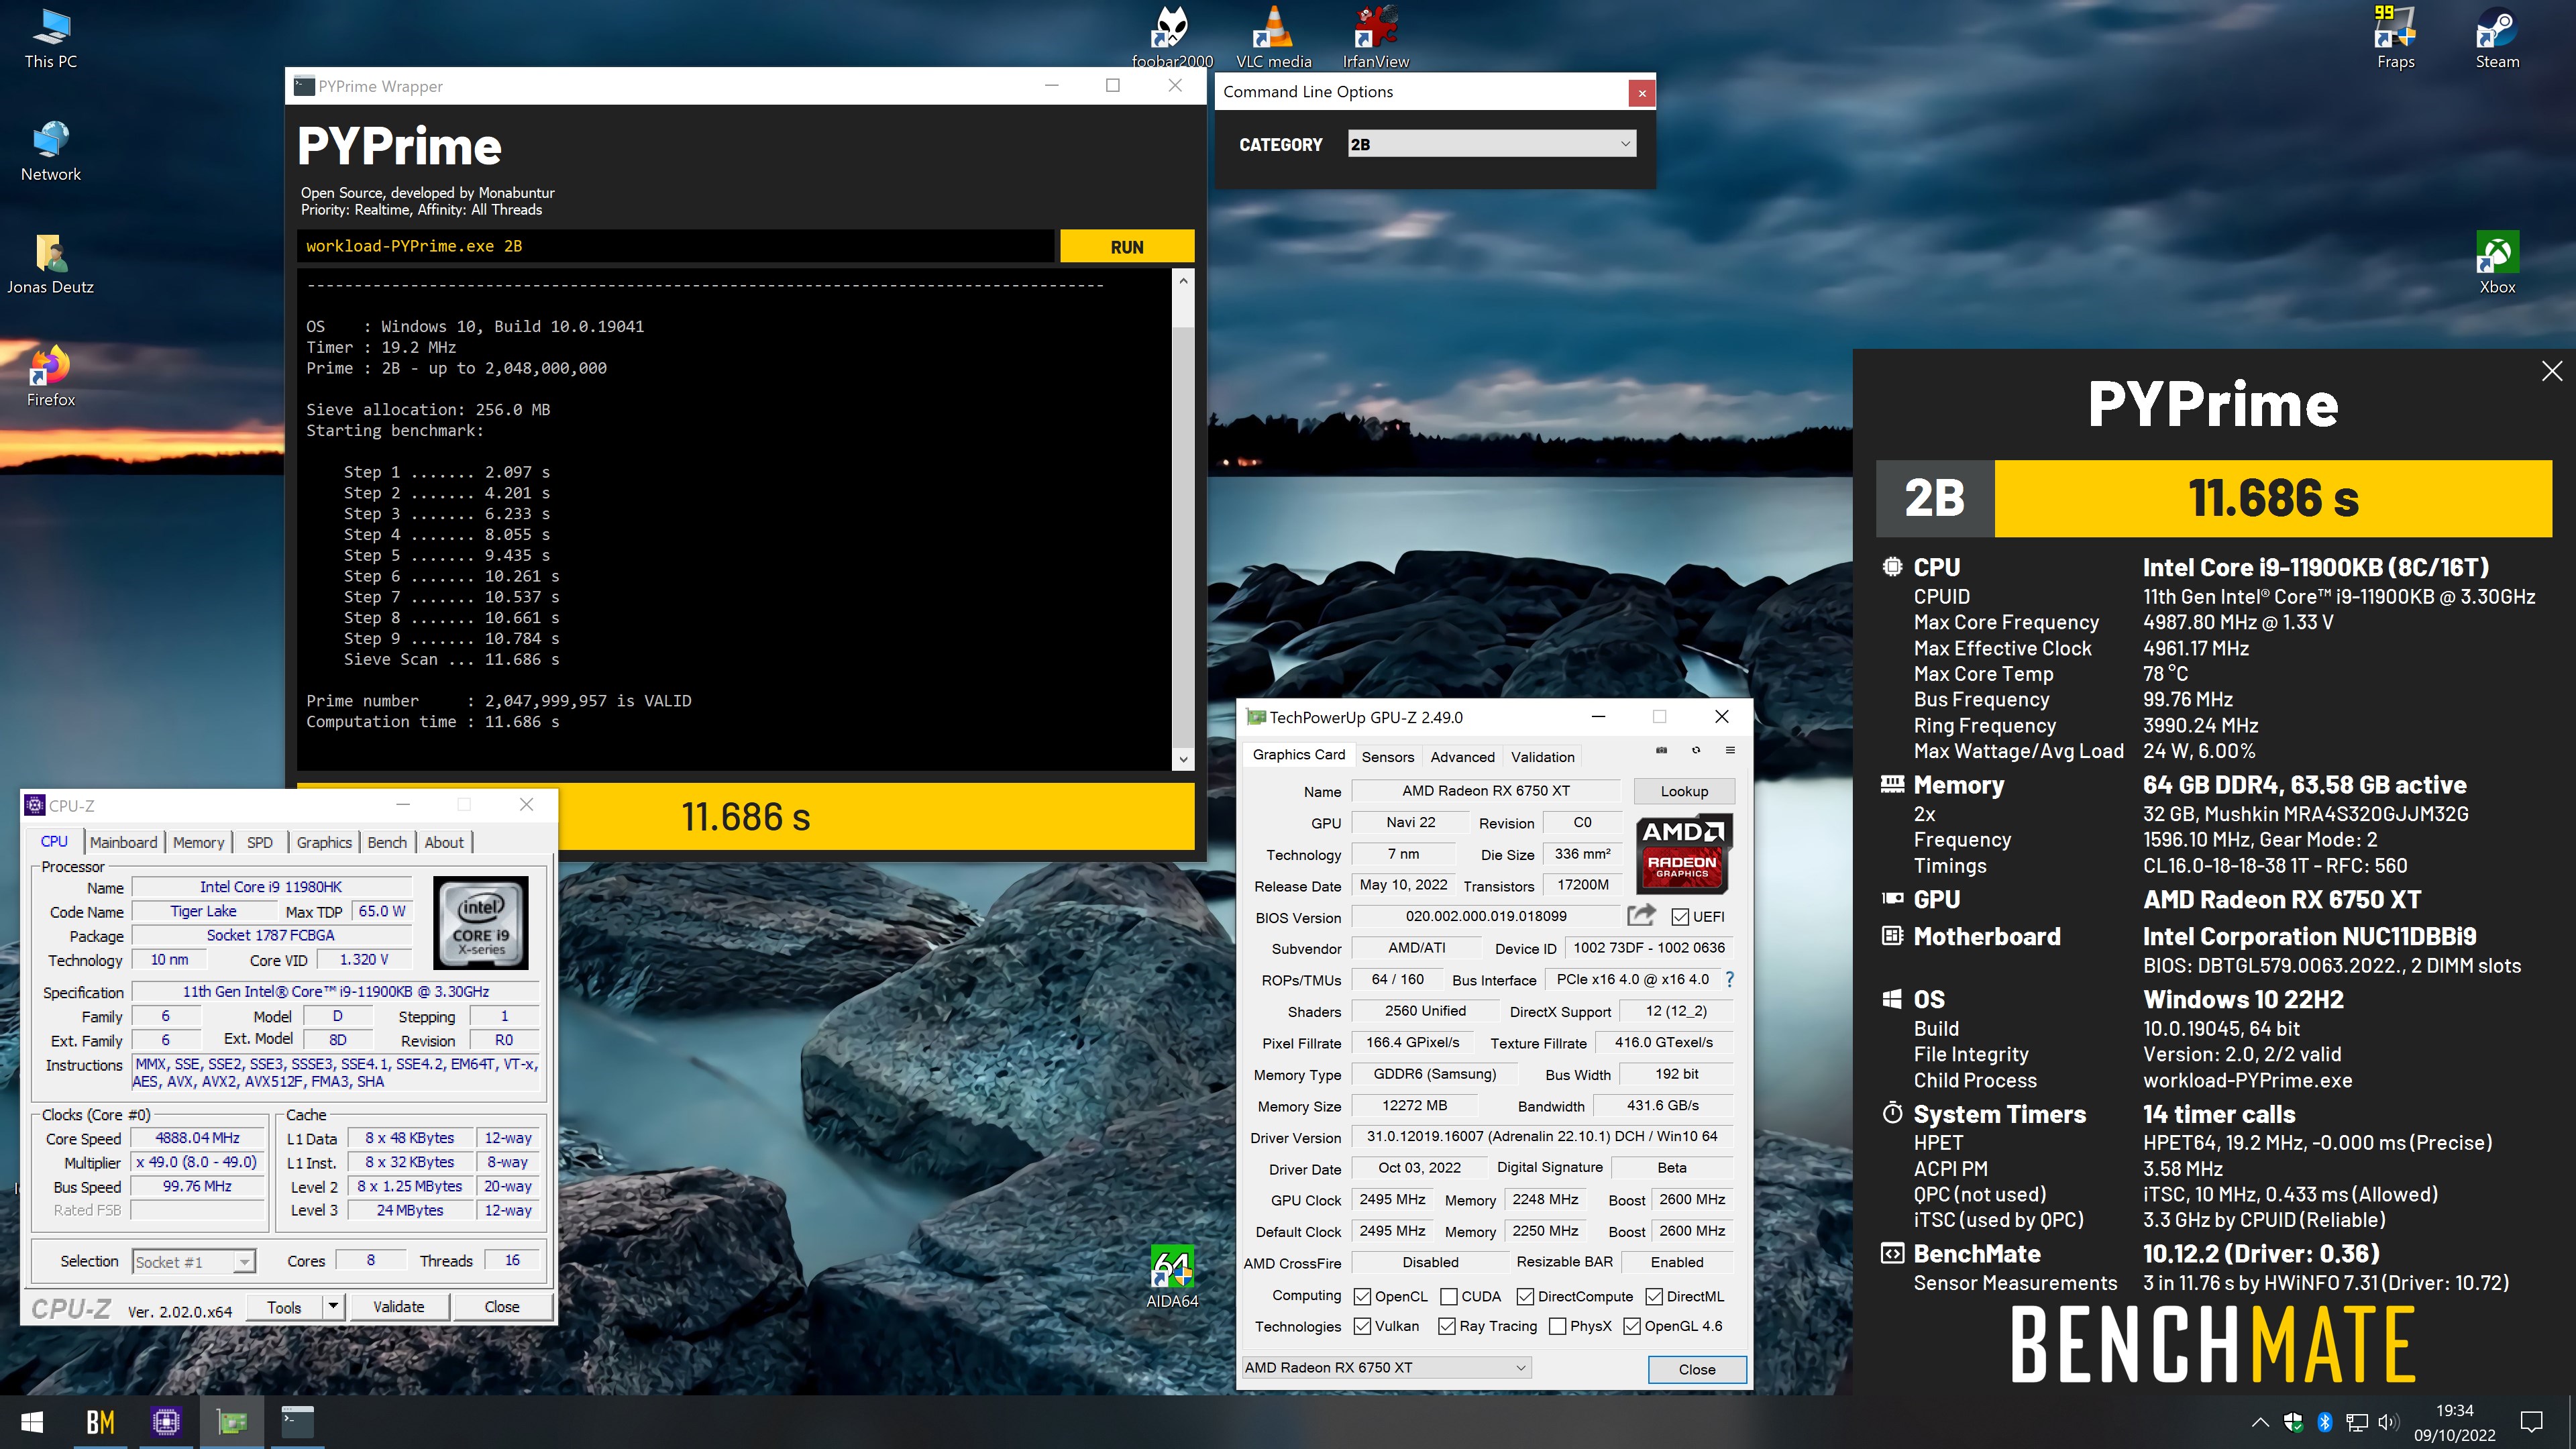Image resolution: width=2576 pixels, height=1449 pixels.
Task: Launch AIDA64 desktop shortcut
Action: (1171, 1278)
